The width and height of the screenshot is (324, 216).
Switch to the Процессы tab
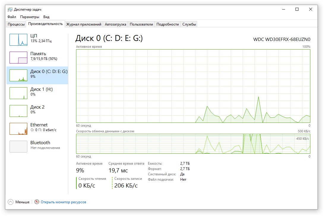click(x=16, y=24)
